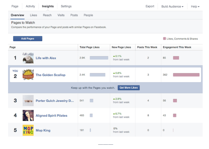Click the Mop King logo thumbnail

click(x=28, y=130)
